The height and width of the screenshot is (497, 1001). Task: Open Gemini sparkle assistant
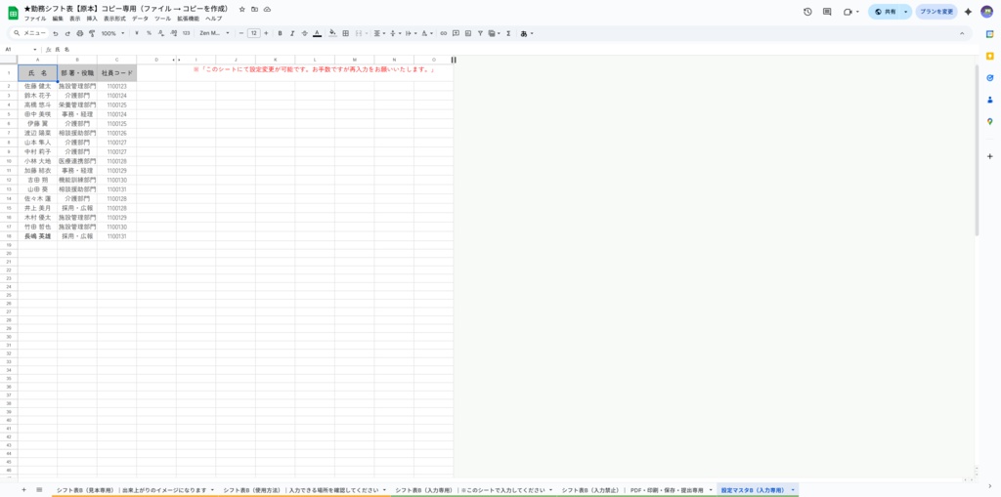tap(968, 12)
